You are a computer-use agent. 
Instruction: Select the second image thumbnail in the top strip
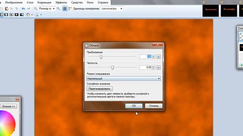229,11
